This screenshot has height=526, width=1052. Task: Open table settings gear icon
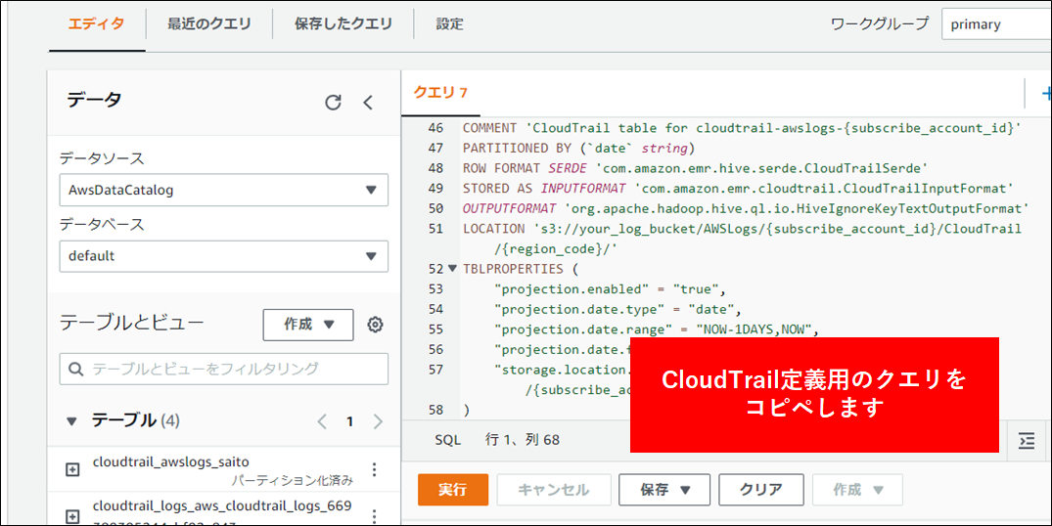click(x=375, y=325)
